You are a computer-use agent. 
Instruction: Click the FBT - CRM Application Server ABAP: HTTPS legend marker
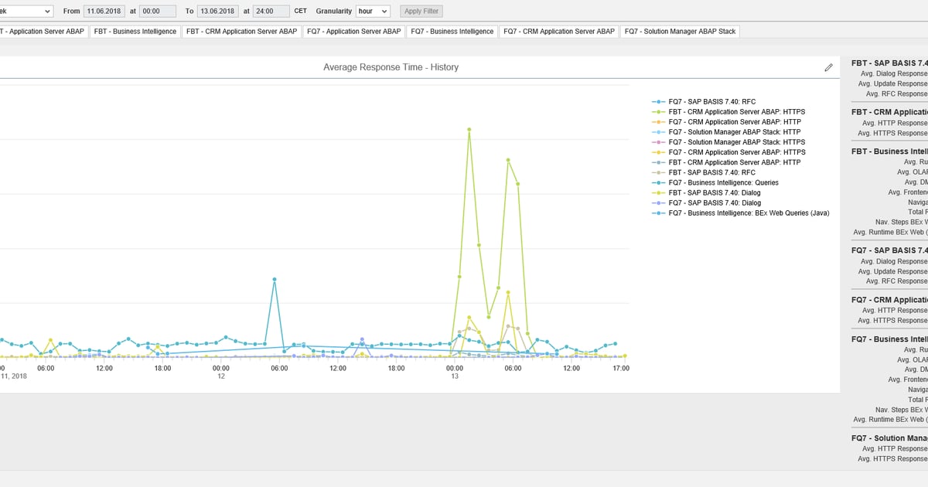[658, 111]
